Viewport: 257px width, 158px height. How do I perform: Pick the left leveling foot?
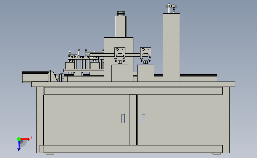pos(50,154)
